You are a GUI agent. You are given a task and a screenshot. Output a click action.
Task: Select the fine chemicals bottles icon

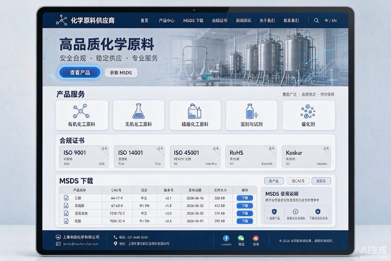click(195, 111)
